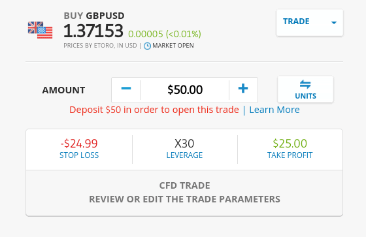Switch amount to UNITS label
This screenshot has height=237, width=366.
pyautogui.click(x=306, y=96)
